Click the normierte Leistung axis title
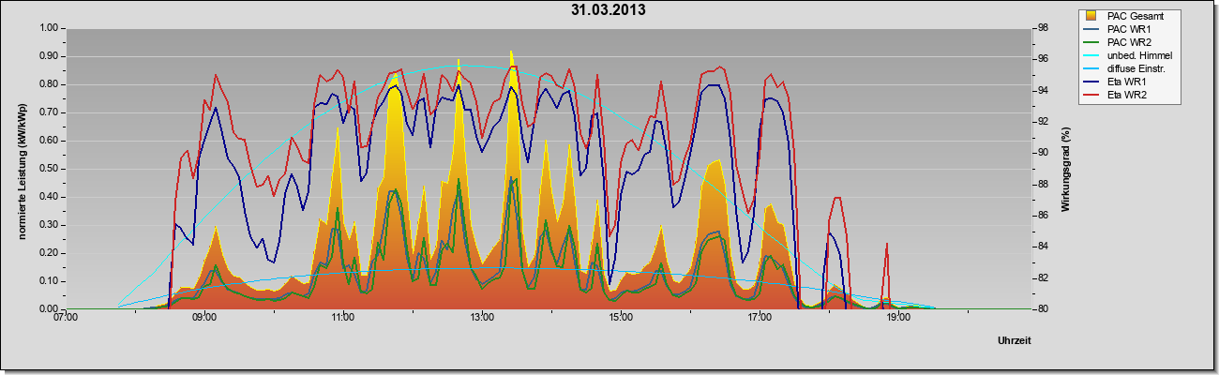The image size is (1219, 375). 23,168
